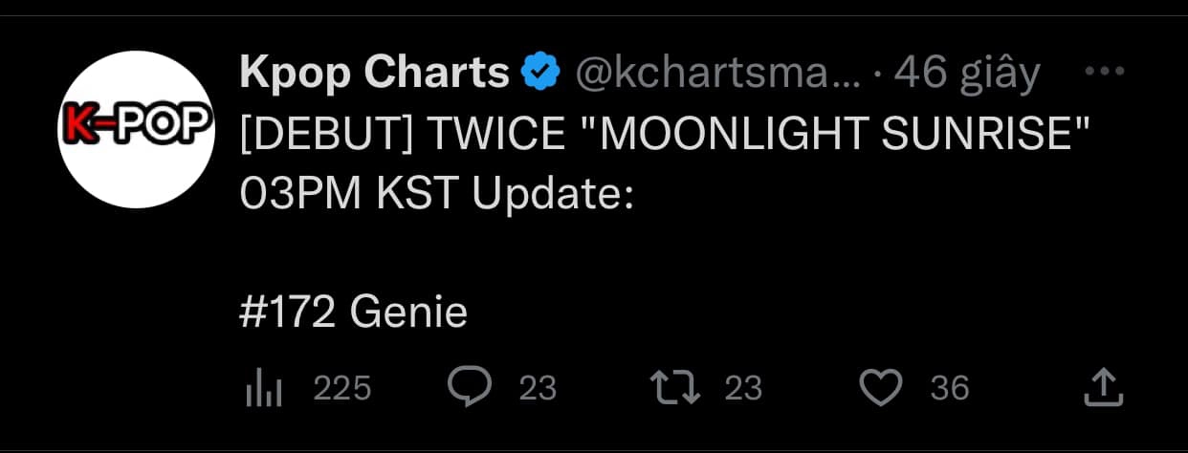Share the tweet with the upload arrow icon
This screenshot has width=1188, height=453.
pos(1102,386)
